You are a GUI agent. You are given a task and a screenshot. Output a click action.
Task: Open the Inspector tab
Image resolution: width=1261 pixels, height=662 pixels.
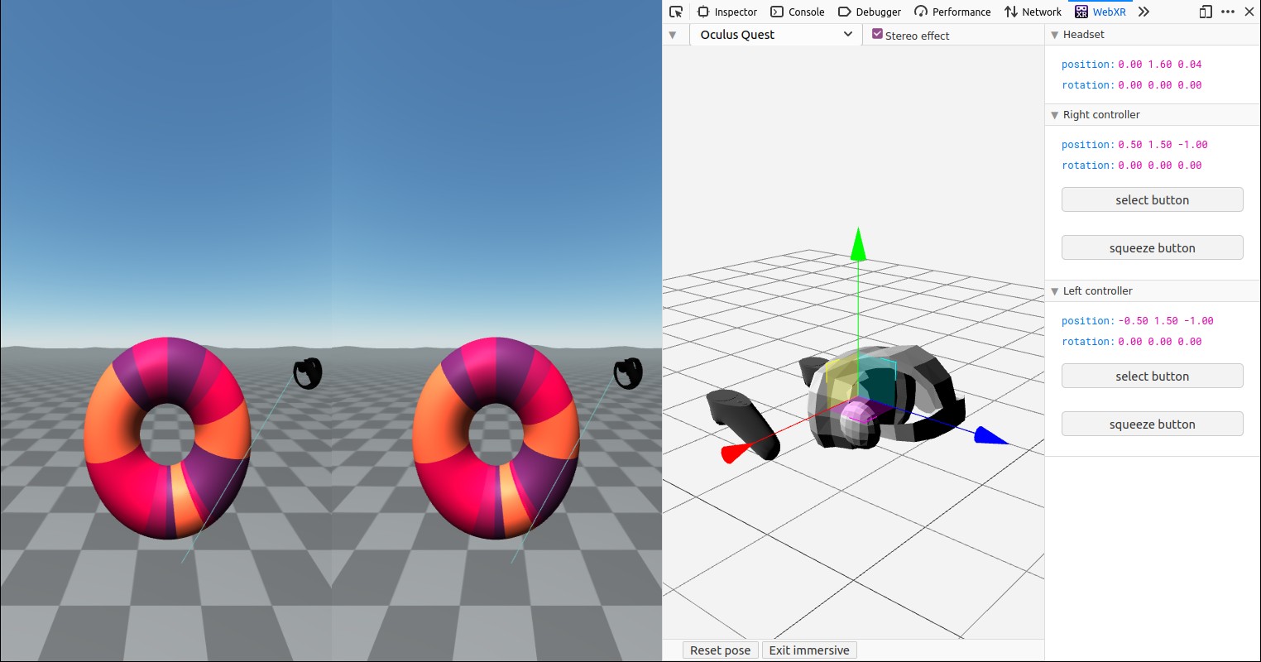click(x=726, y=12)
